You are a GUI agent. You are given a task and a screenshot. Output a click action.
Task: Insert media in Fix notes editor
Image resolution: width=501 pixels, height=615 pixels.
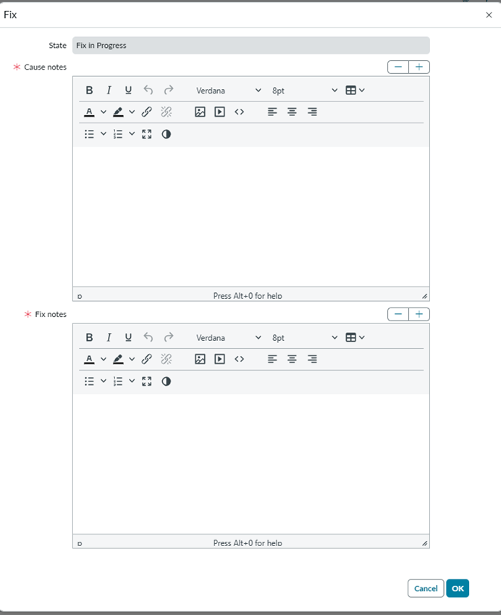coord(219,359)
